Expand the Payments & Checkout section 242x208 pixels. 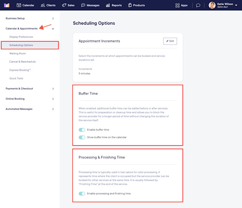click(x=30, y=89)
